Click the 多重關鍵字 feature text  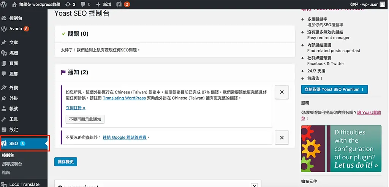[317, 19]
